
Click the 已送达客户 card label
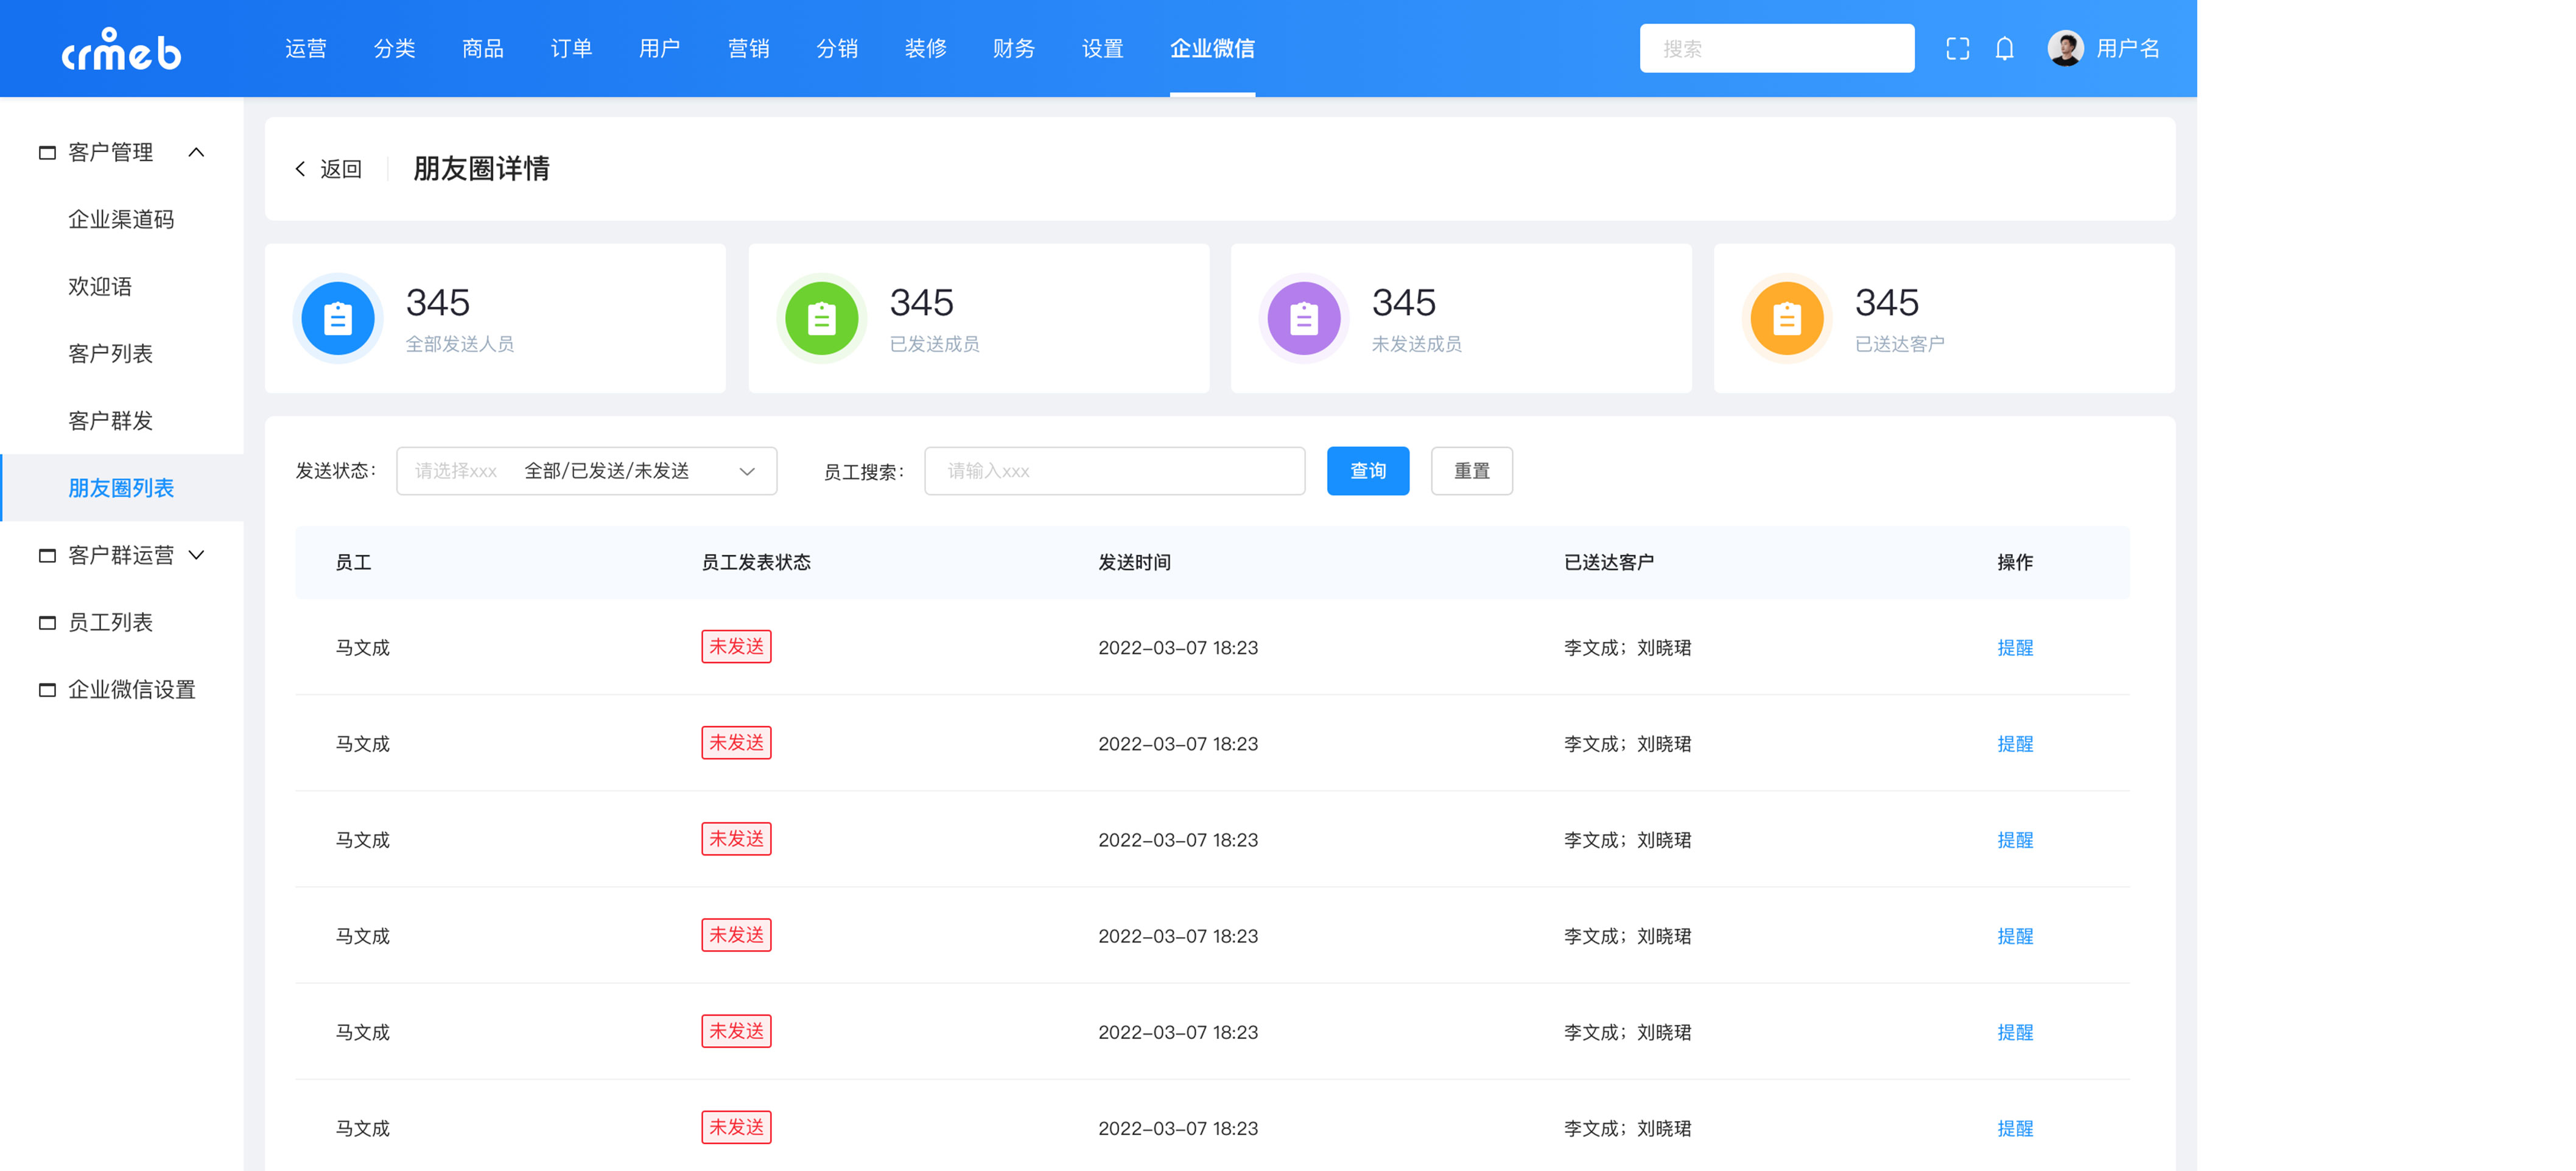click(1900, 344)
